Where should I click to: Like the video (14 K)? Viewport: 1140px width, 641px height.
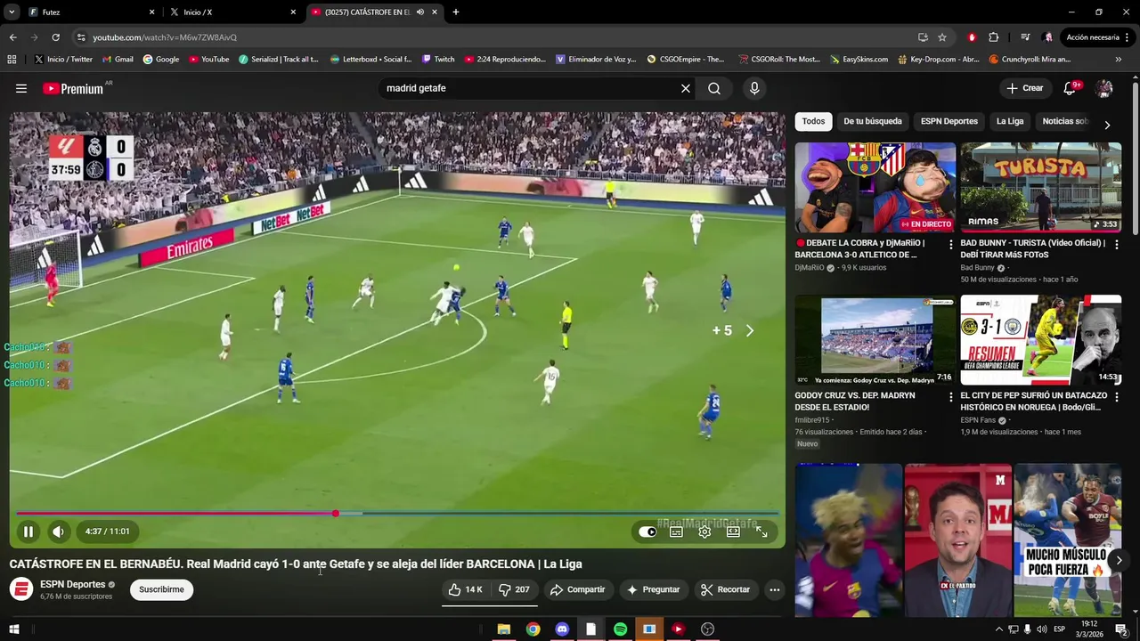pos(465,589)
